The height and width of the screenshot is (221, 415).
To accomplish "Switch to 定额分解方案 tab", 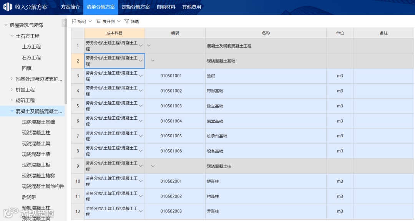I will coord(136,7).
